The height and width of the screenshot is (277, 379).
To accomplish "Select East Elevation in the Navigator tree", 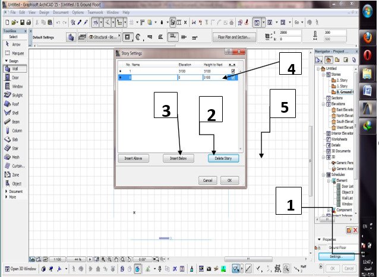I will [x=343, y=110].
